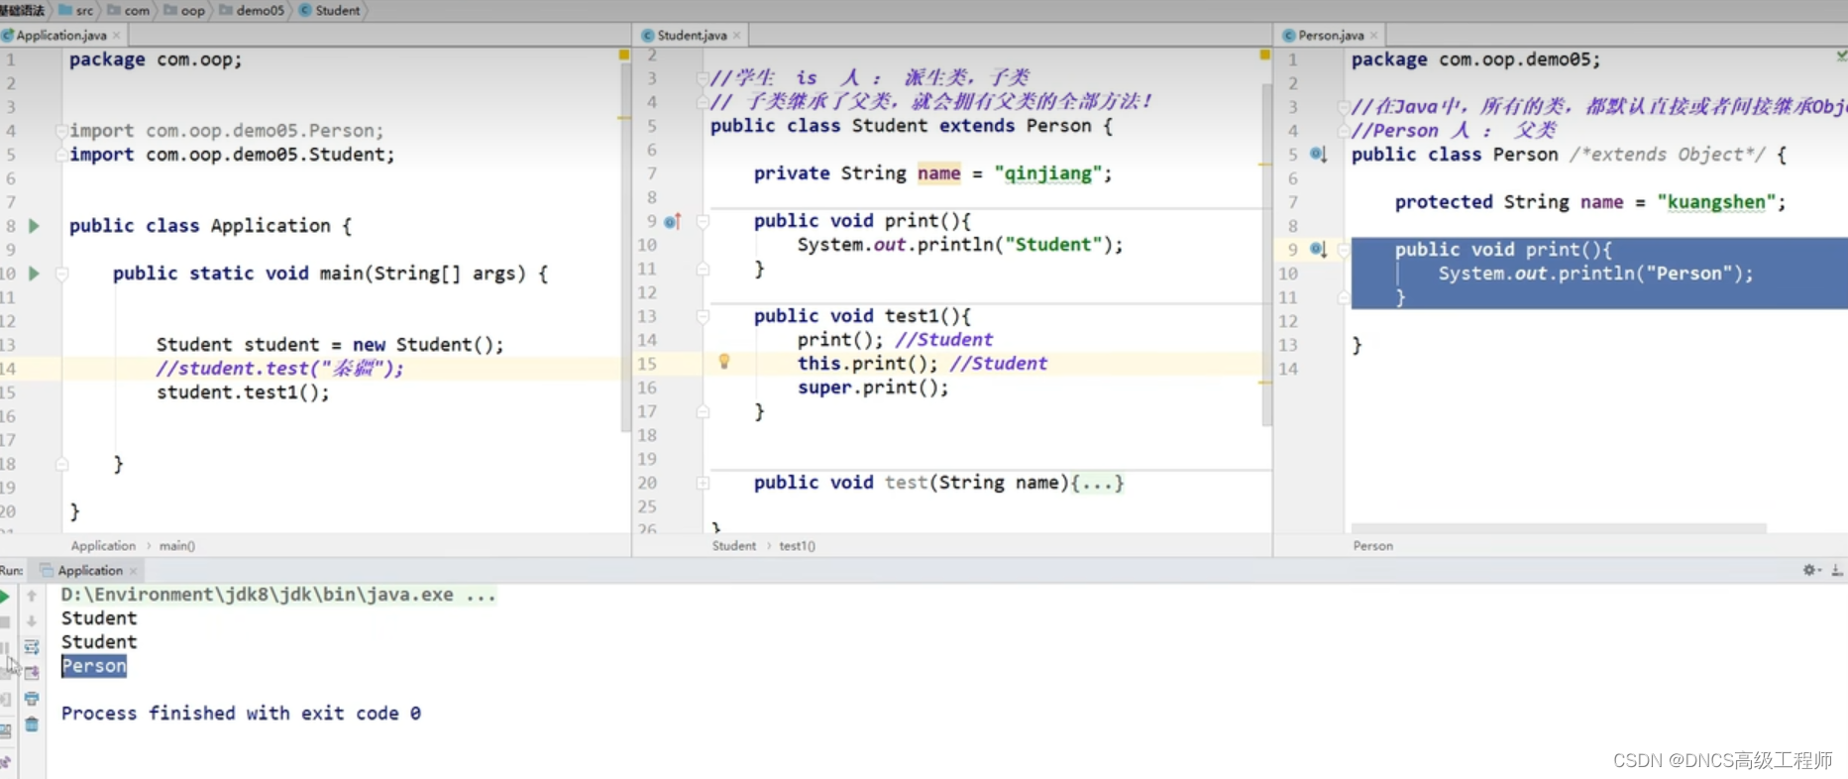Click the pause output icon in Run panel

[5, 647]
